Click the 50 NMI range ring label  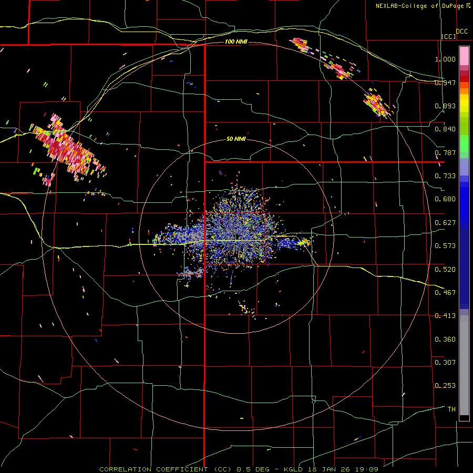tap(236, 139)
